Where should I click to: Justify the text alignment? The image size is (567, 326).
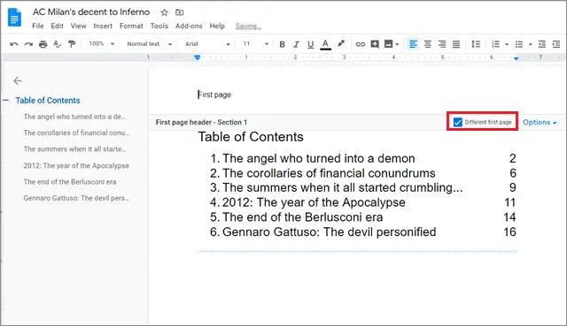tap(456, 44)
